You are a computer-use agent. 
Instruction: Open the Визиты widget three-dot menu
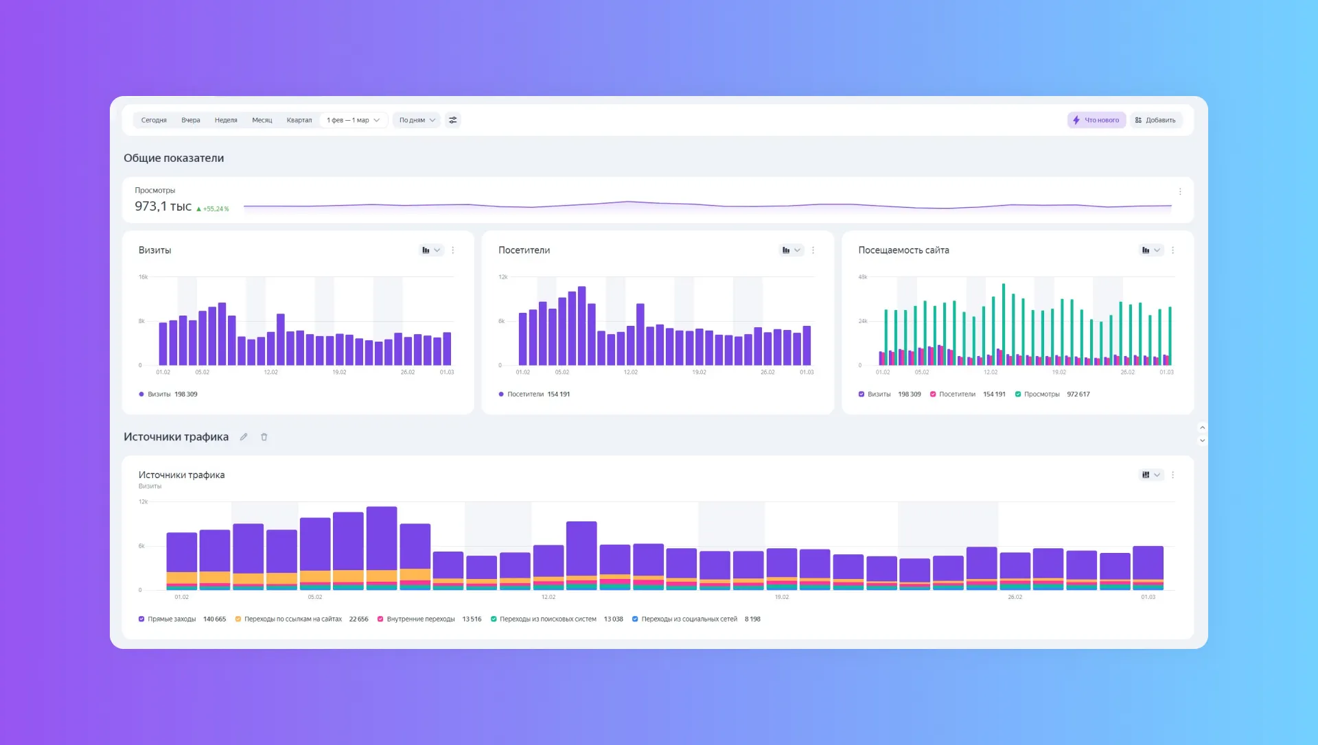pos(453,250)
